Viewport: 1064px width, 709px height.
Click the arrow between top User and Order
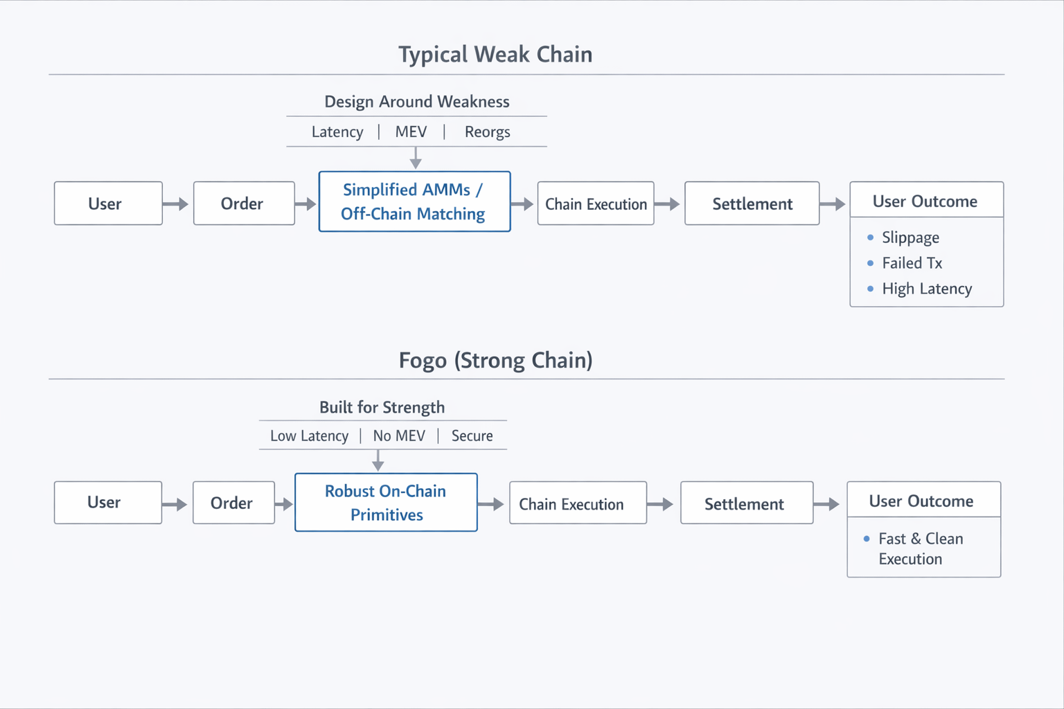click(x=176, y=204)
